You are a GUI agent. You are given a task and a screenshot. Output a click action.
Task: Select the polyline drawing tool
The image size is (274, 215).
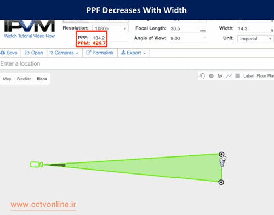(x=229, y=76)
